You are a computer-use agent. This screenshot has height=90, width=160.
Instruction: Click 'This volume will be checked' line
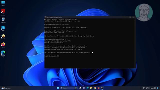(x=67, y=53)
